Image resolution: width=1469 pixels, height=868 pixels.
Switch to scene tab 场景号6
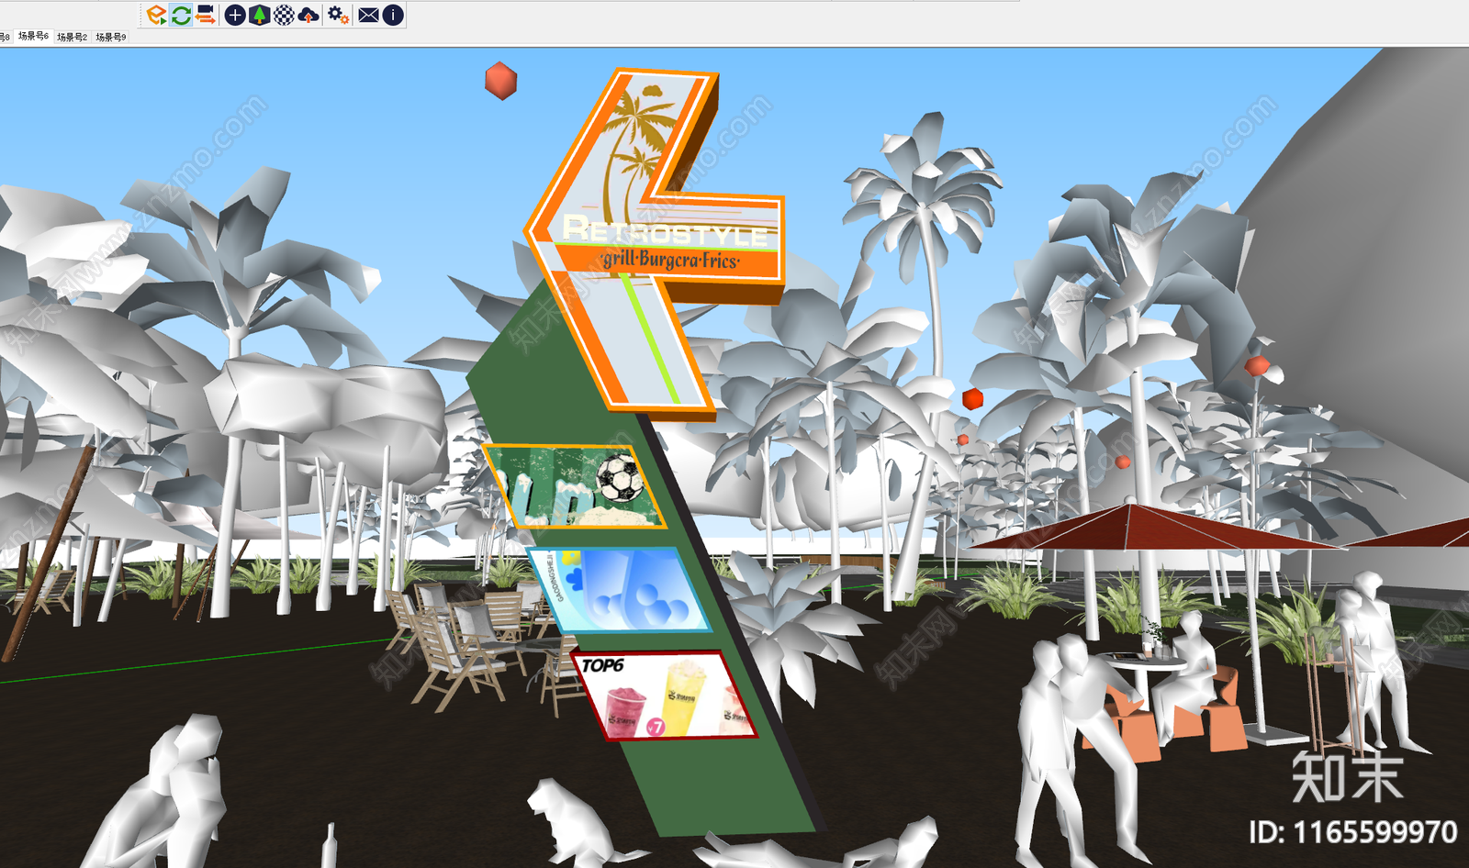tap(33, 36)
